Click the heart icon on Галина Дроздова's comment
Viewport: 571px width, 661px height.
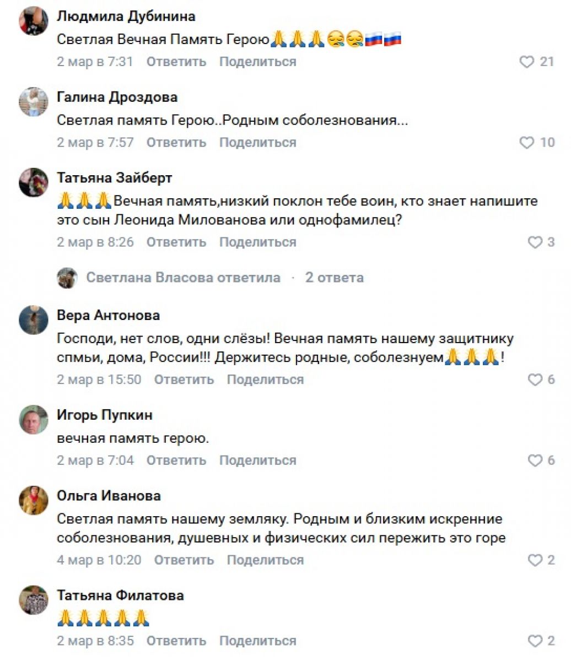(x=527, y=143)
